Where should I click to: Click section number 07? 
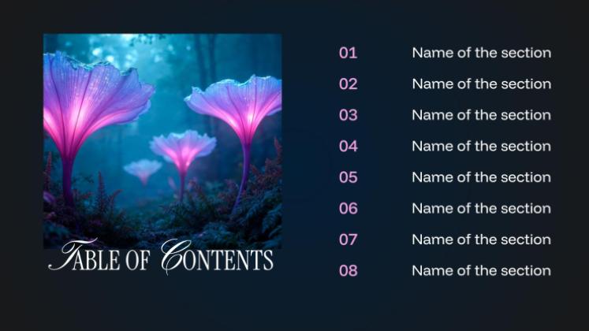click(x=348, y=240)
